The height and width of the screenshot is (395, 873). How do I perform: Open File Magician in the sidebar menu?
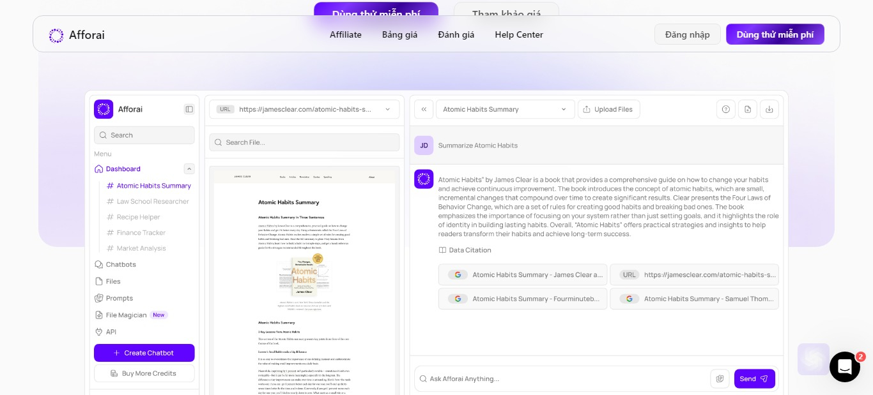click(x=121, y=315)
